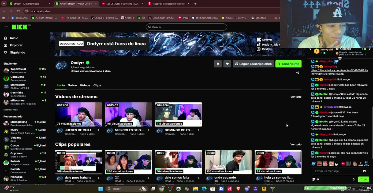This screenshot has width=373, height=193.
Task: Open Emmack16 channel in sidebar
Action: coord(25,86)
